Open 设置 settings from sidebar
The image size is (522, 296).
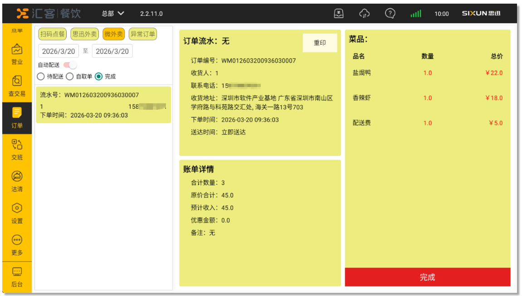click(17, 213)
